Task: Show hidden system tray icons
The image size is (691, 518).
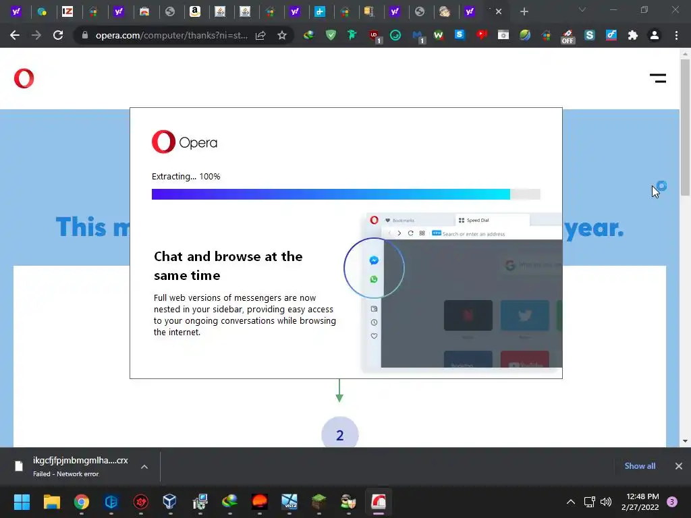Action: (x=571, y=502)
